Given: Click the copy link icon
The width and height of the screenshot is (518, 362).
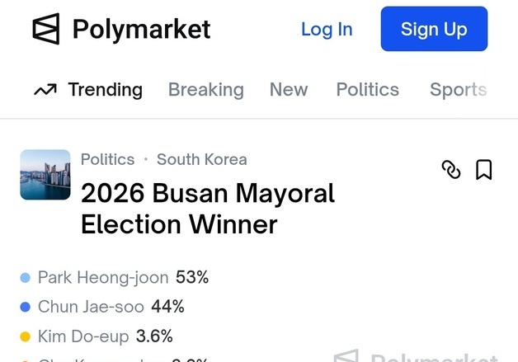Looking at the screenshot, I should (451, 170).
